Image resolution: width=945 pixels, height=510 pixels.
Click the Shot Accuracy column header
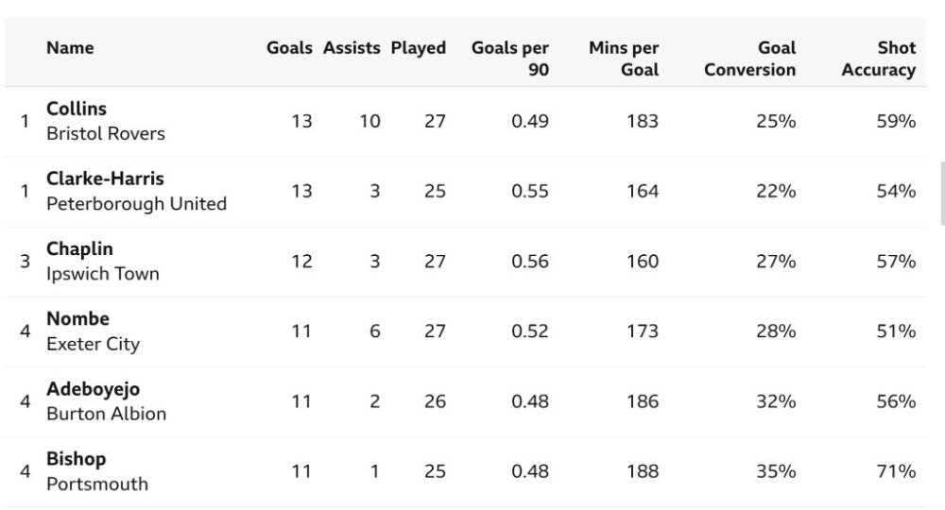(x=878, y=59)
